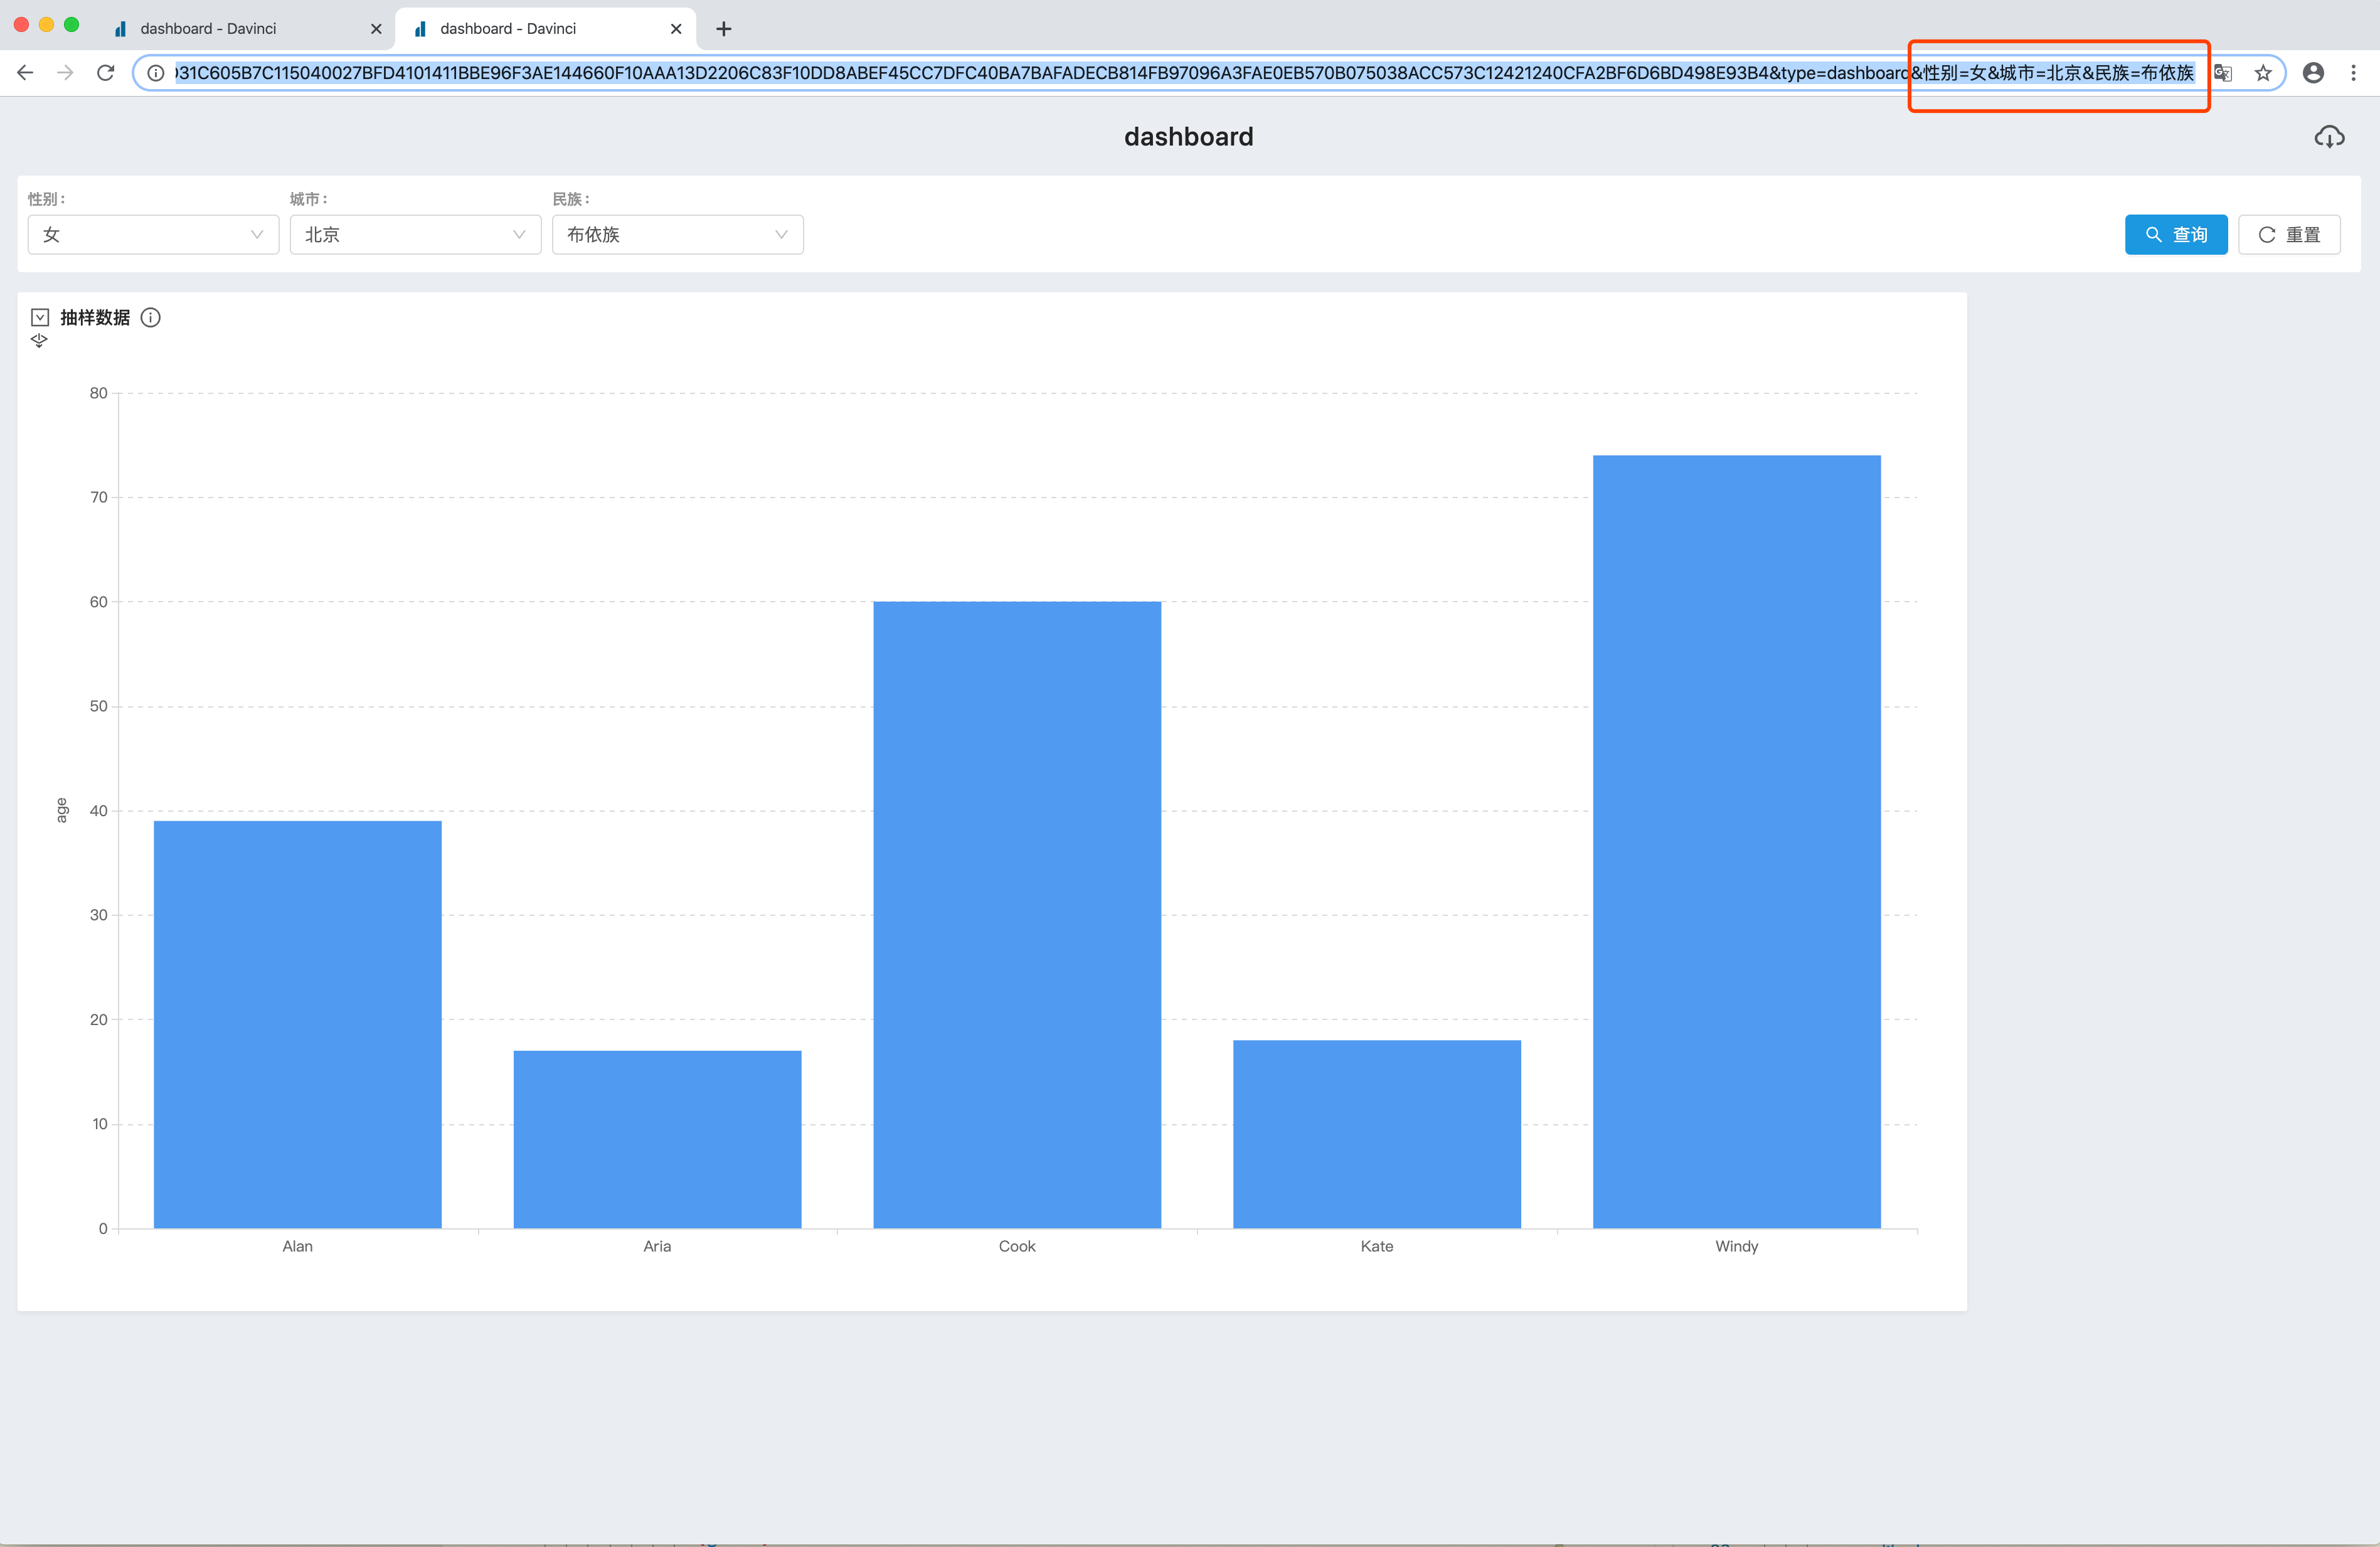Click the 重置 reset button
The image size is (2380, 1547).
pos(2288,235)
